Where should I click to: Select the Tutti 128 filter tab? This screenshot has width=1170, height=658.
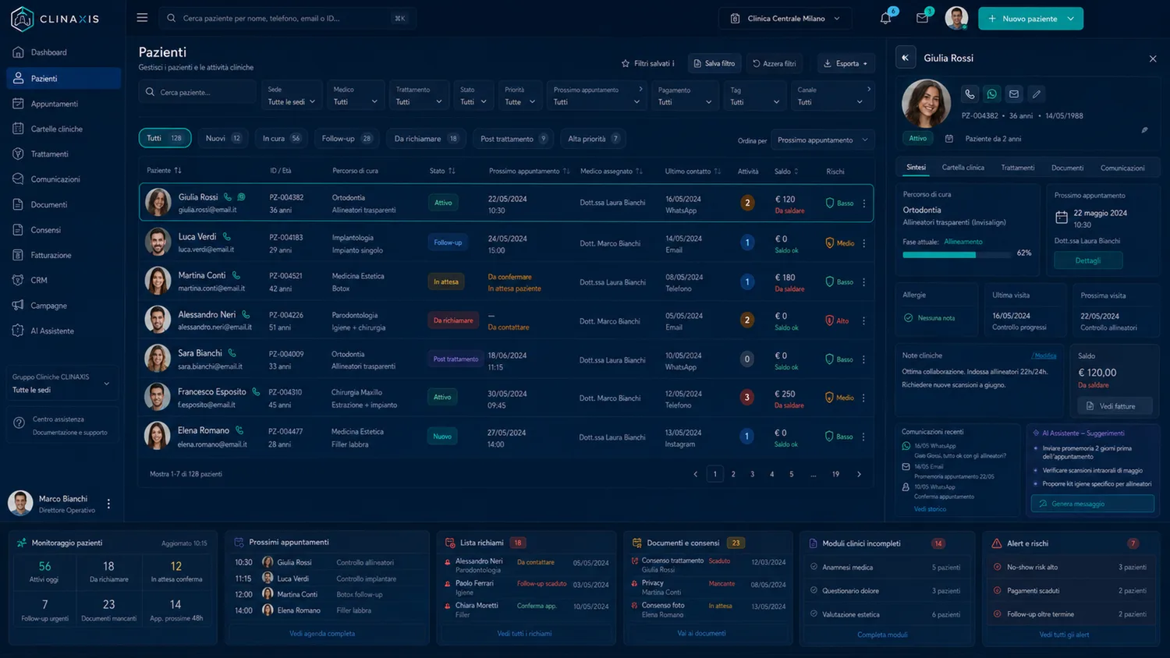tap(165, 138)
